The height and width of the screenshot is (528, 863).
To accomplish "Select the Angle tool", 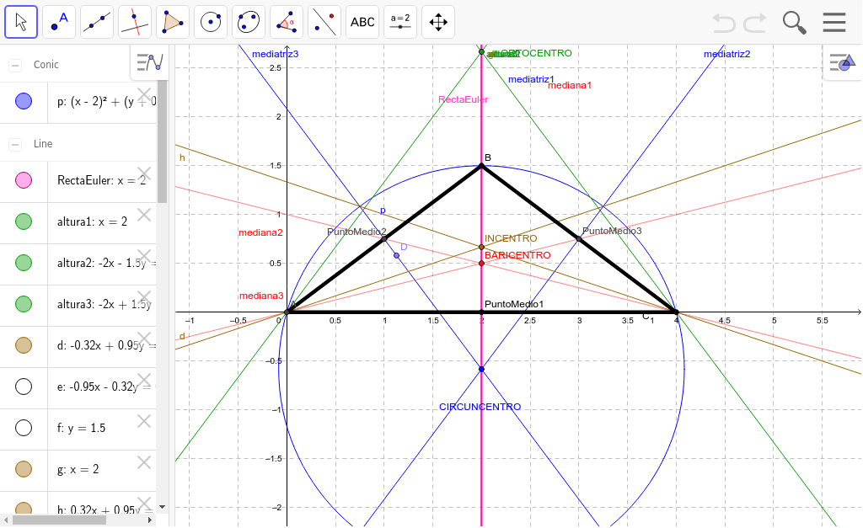I will (287, 22).
